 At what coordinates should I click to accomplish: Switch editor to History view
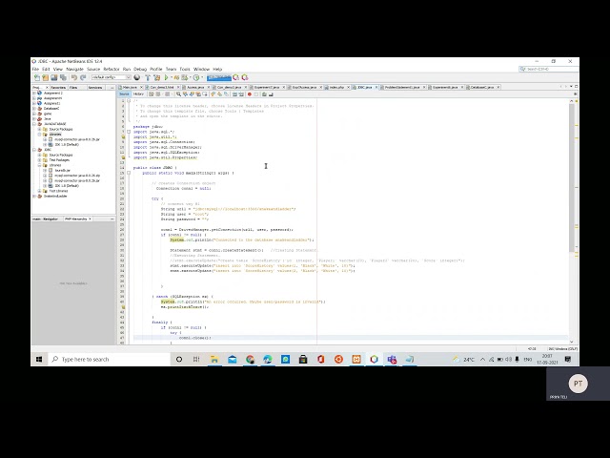[x=138, y=94]
